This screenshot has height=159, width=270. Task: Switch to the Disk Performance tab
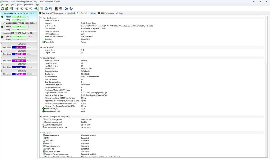pos(106,13)
